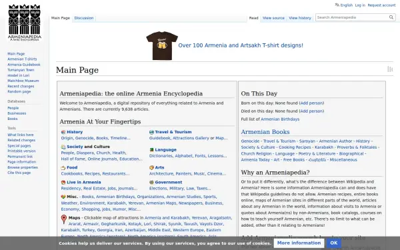Click the Language category icon
Screen dimensions: 400x250
(x=151, y=150)
